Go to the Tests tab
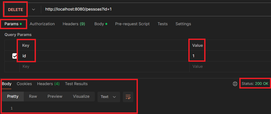Image resolution: width=271 pixels, height=114 pixels. (x=162, y=24)
